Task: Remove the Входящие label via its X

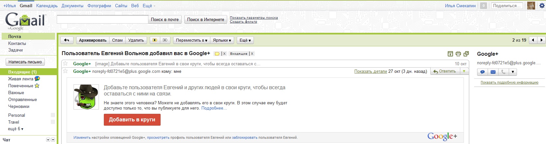Action: (252, 53)
